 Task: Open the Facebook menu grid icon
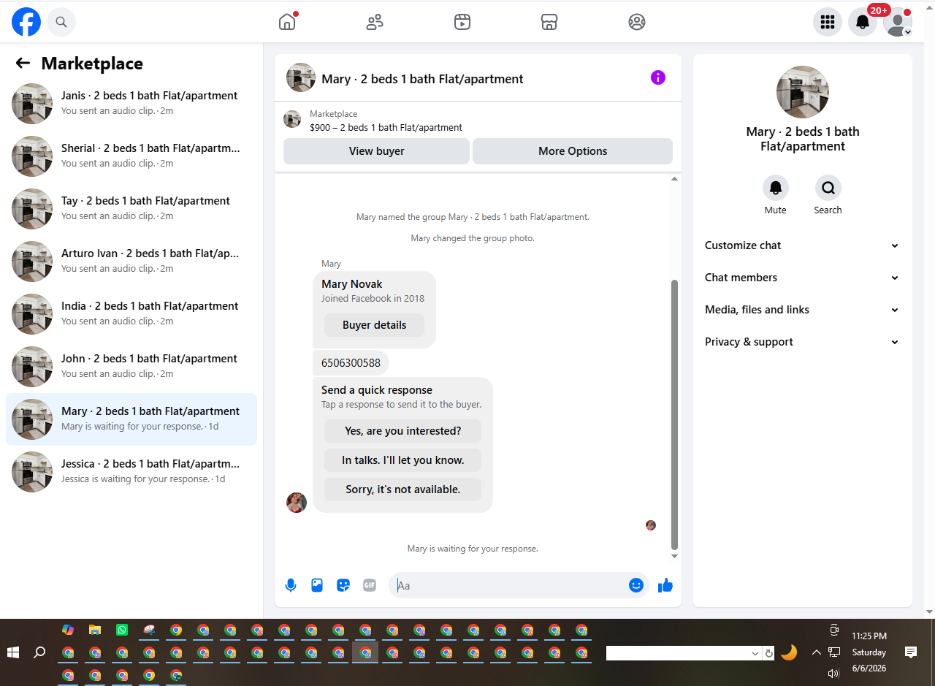(x=828, y=22)
